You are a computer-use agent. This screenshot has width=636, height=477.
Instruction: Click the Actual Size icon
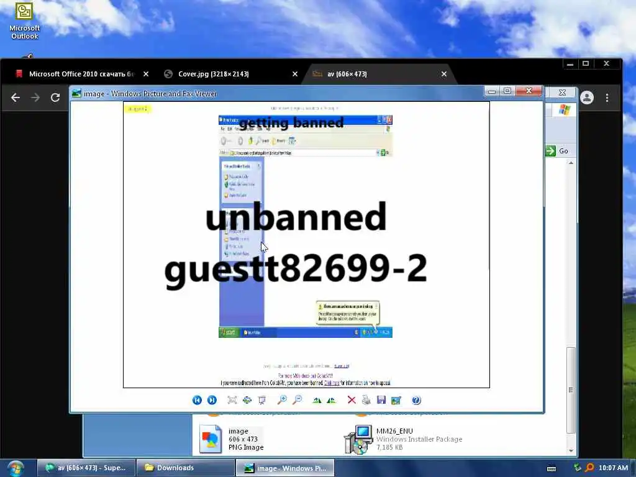(x=247, y=401)
